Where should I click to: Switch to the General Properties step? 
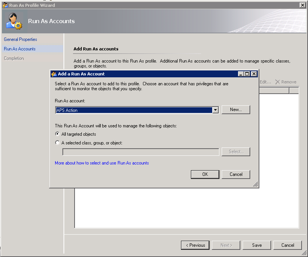(20, 39)
